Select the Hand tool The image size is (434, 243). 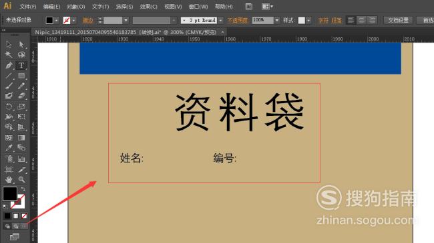(x=9, y=180)
